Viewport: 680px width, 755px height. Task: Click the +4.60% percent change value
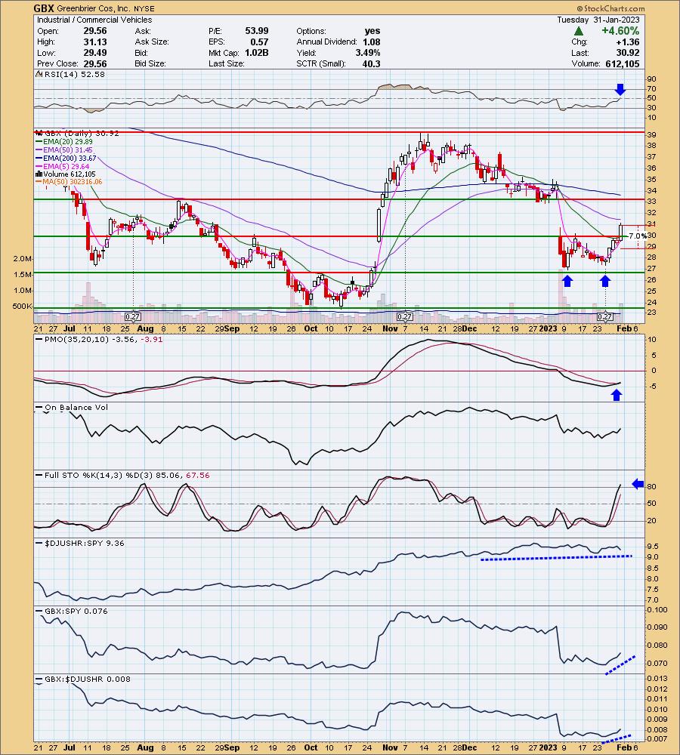tap(620, 31)
